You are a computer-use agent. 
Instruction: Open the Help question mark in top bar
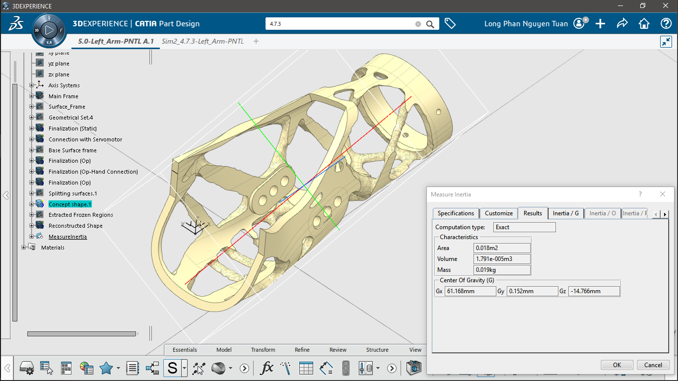[666, 23]
